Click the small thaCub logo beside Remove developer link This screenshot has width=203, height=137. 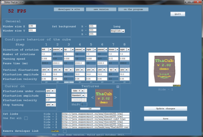click(x=55, y=131)
